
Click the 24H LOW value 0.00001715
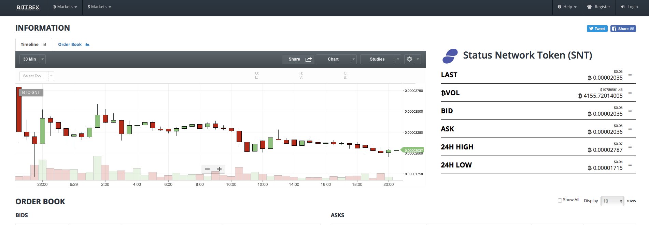click(x=605, y=168)
